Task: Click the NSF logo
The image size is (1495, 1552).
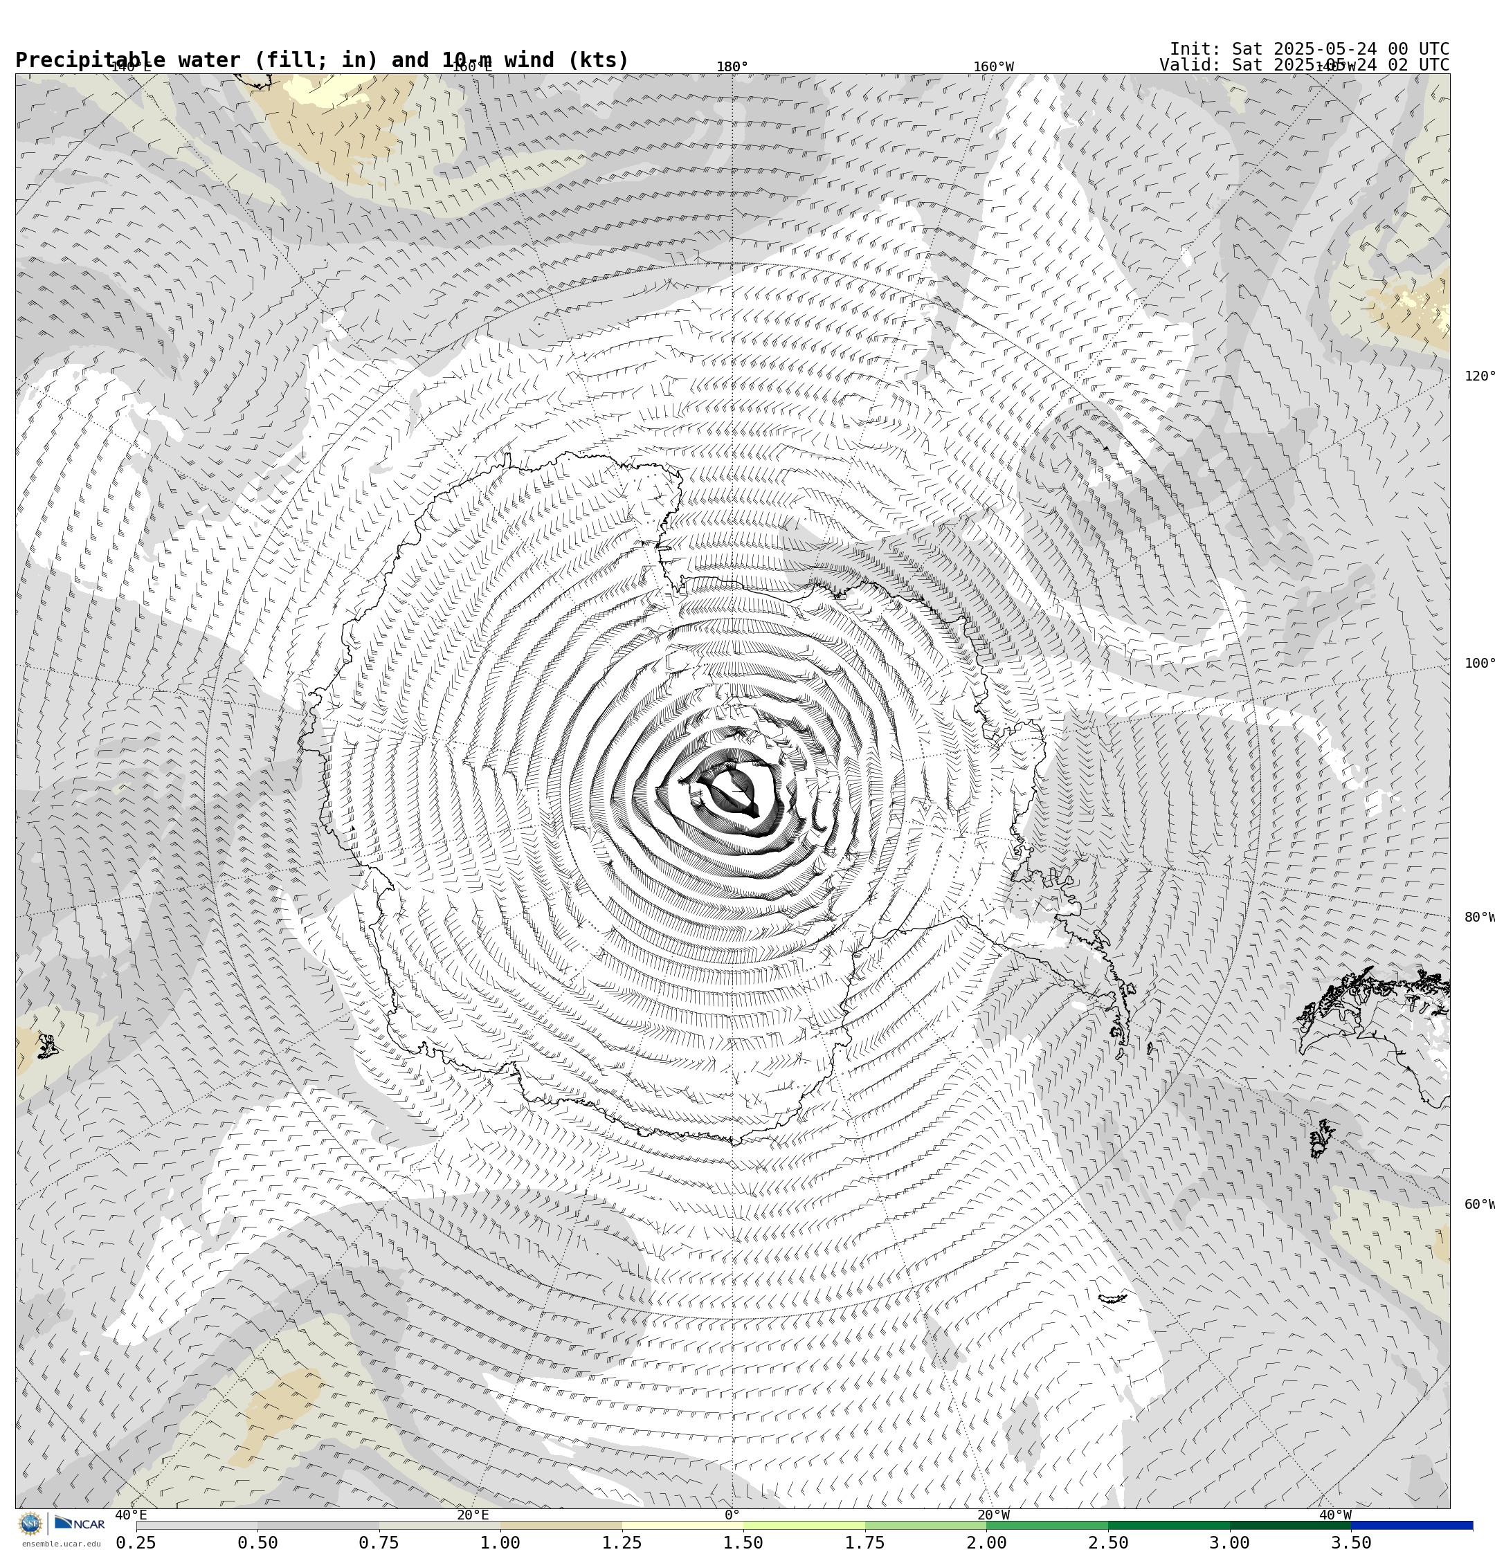Action: point(30,1524)
